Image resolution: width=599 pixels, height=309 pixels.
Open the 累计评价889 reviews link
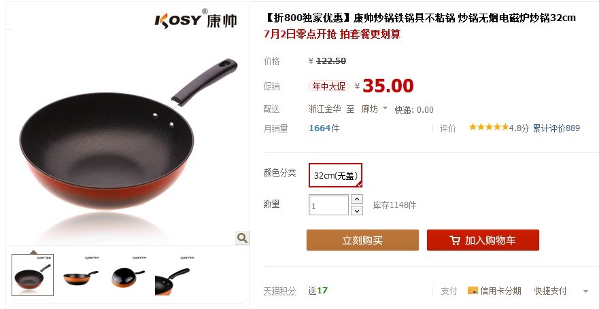[556, 128]
